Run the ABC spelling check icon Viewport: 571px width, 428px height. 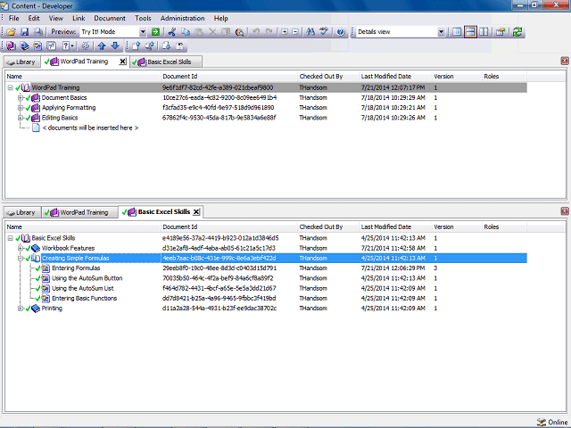[324, 32]
